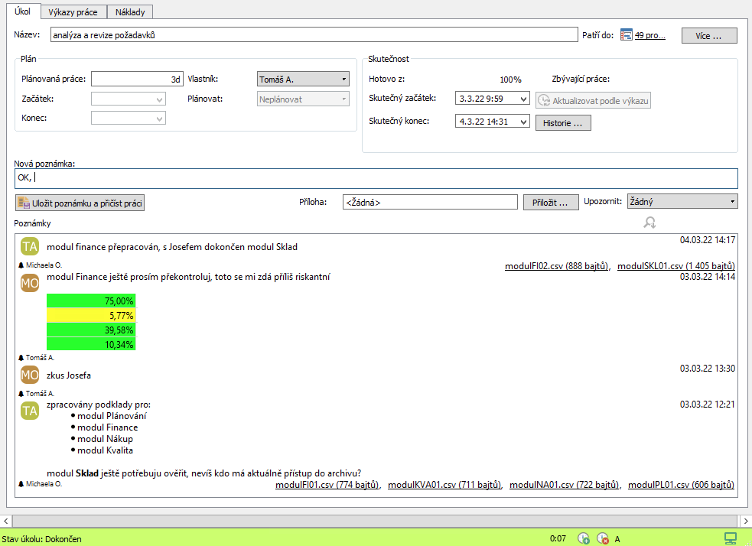Screen dimensions: 752x546
Task: Click into the Nová poznámka text field
Action: 376,178
